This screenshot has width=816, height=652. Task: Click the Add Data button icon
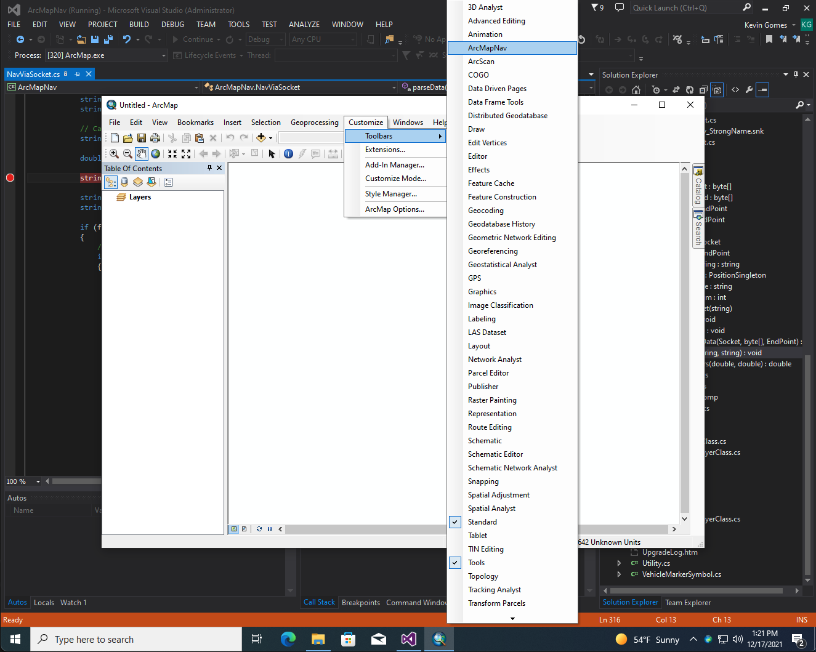[x=261, y=138]
